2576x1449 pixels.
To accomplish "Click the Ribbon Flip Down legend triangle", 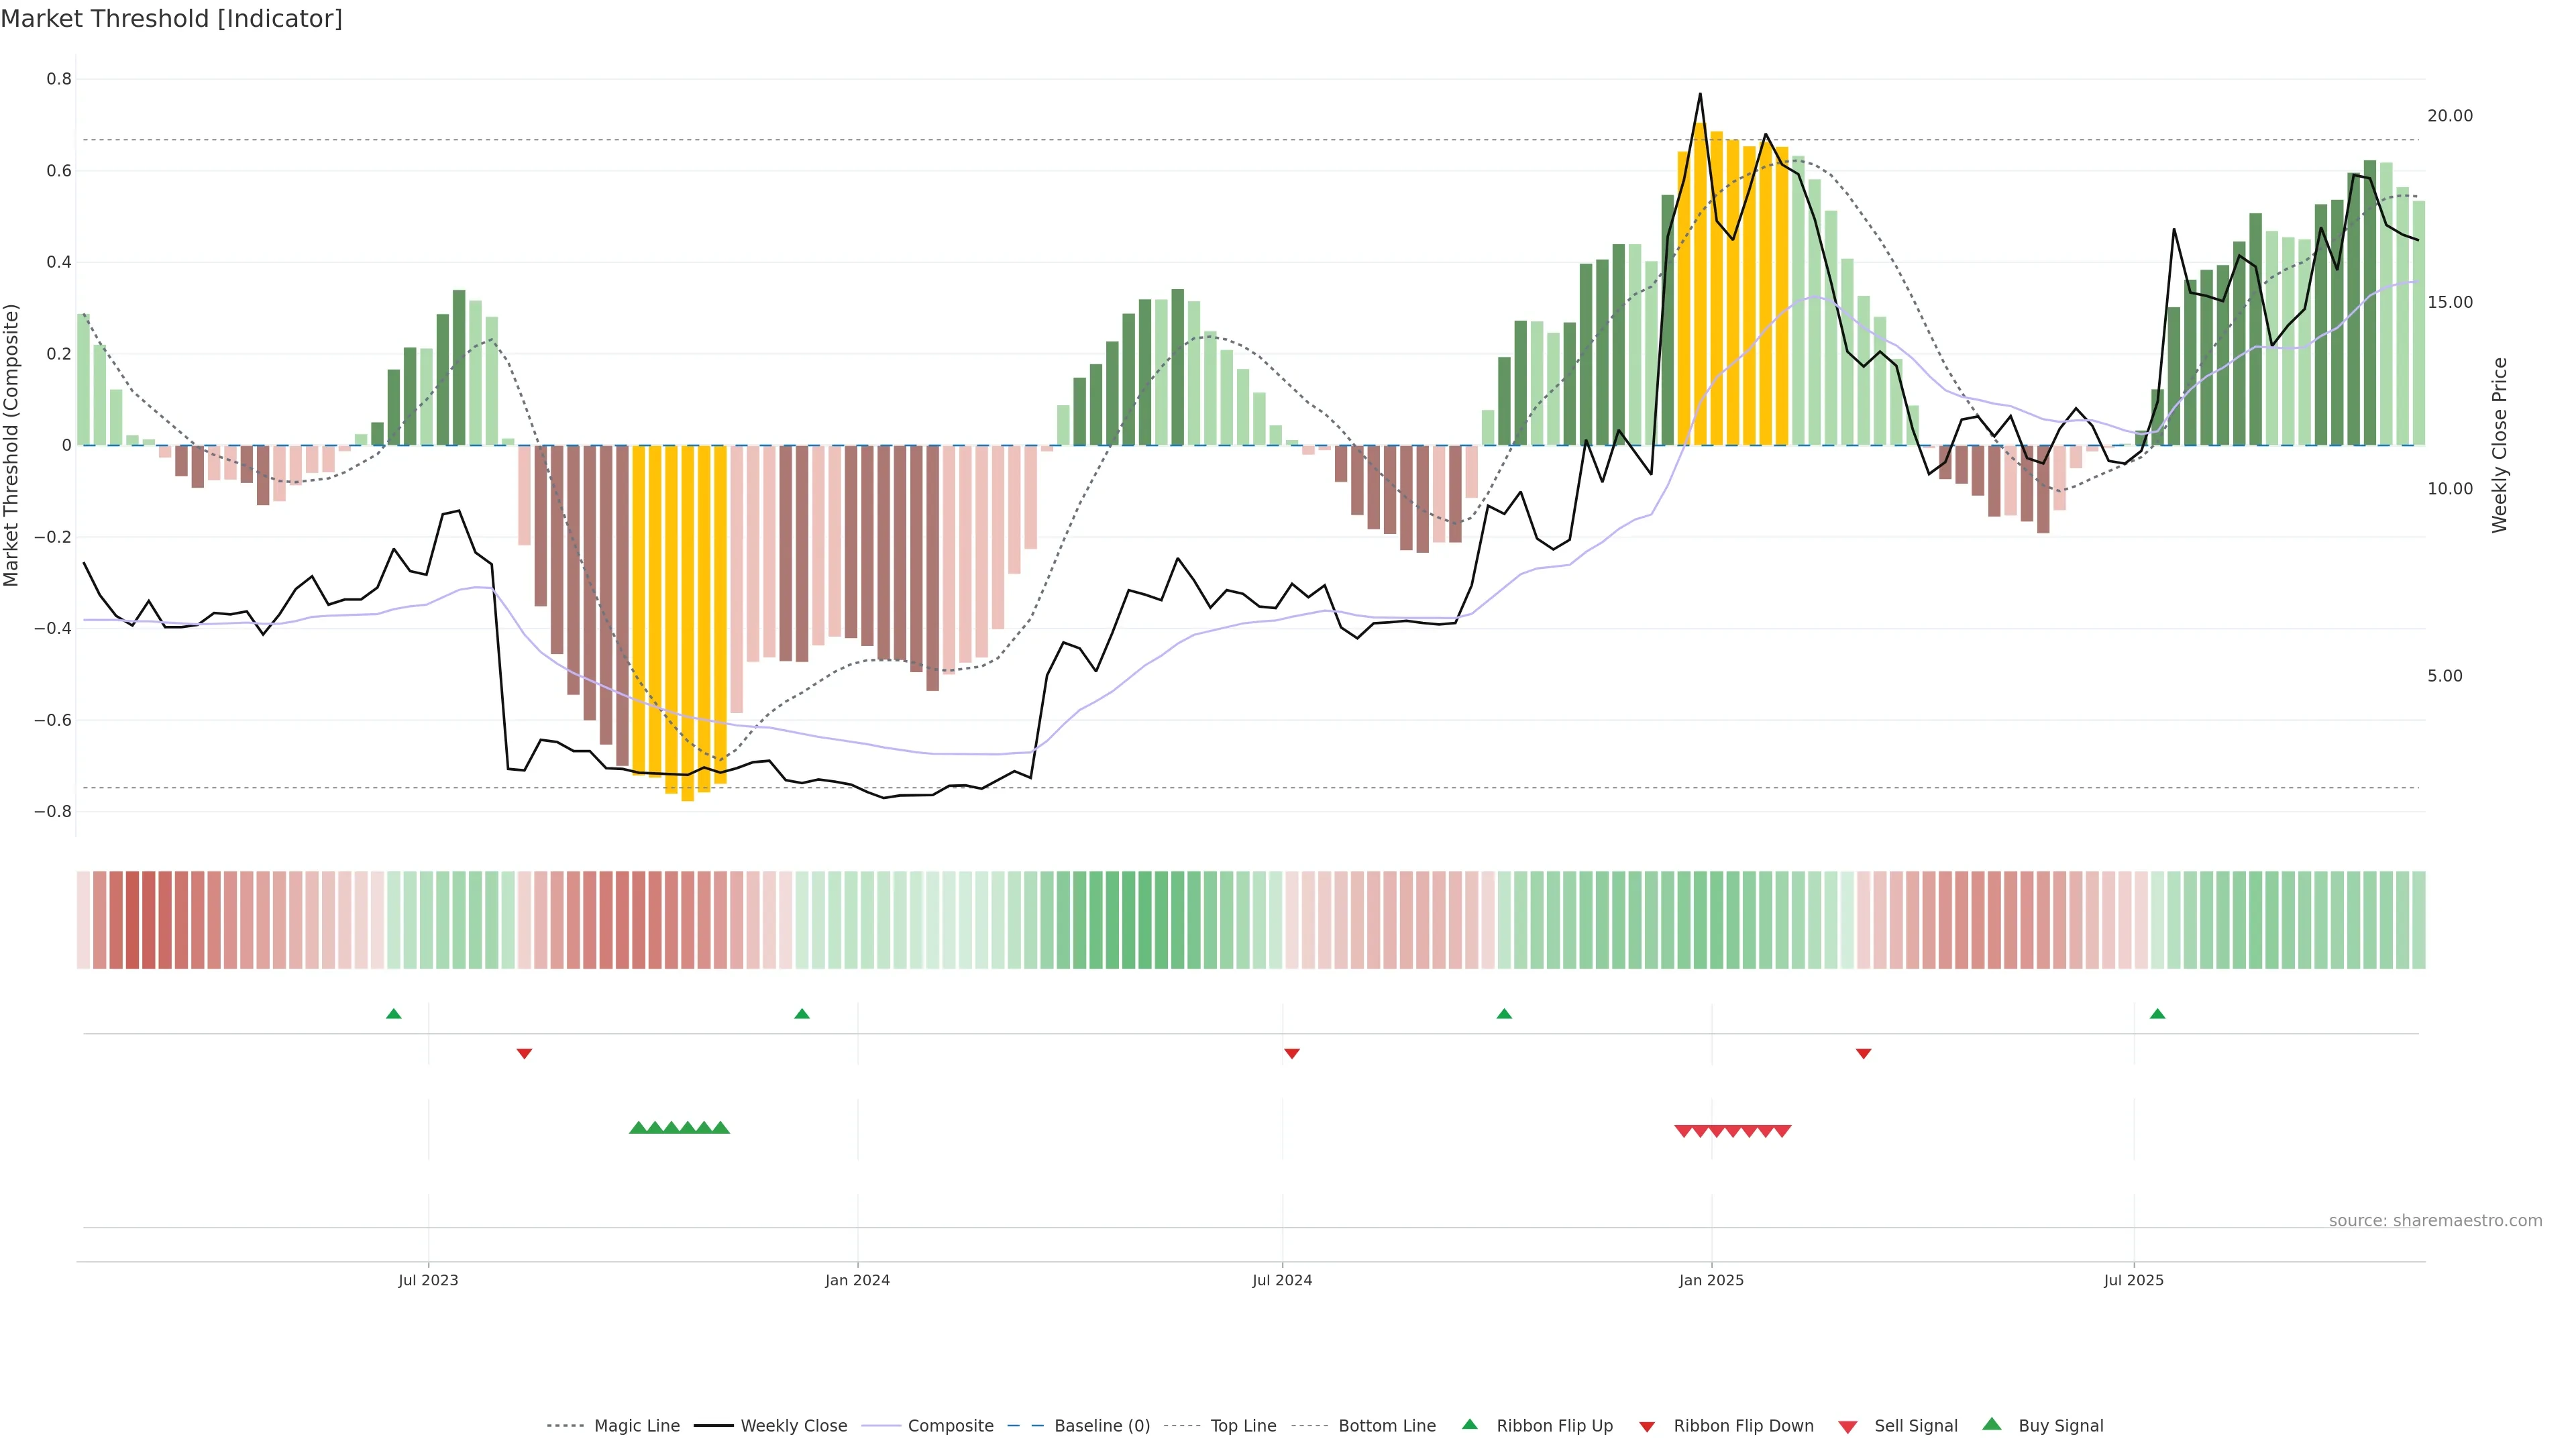I will tap(1647, 1426).
